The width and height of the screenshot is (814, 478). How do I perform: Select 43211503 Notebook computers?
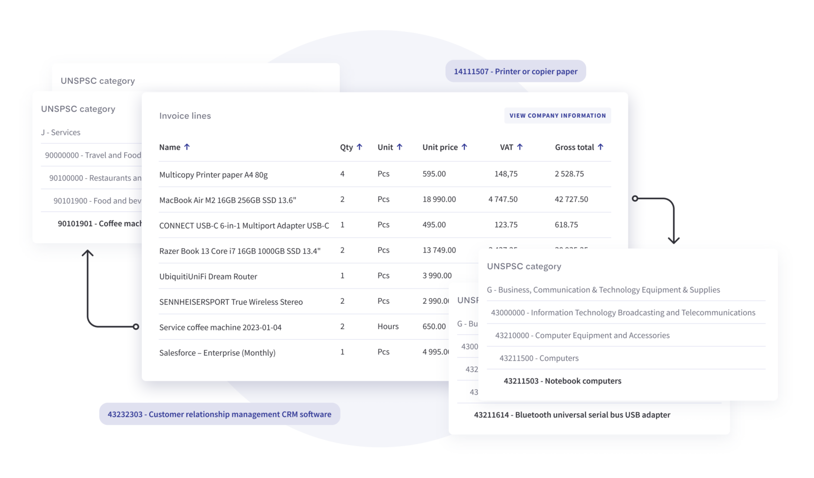[x=562, y=381]
